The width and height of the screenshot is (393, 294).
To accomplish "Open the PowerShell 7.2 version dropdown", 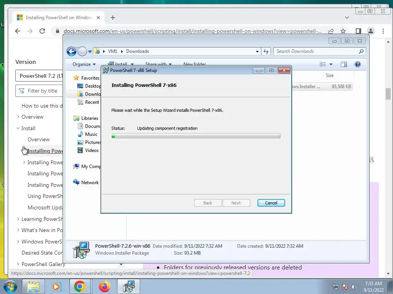I will pyautogui.click(x=39, y=76).
